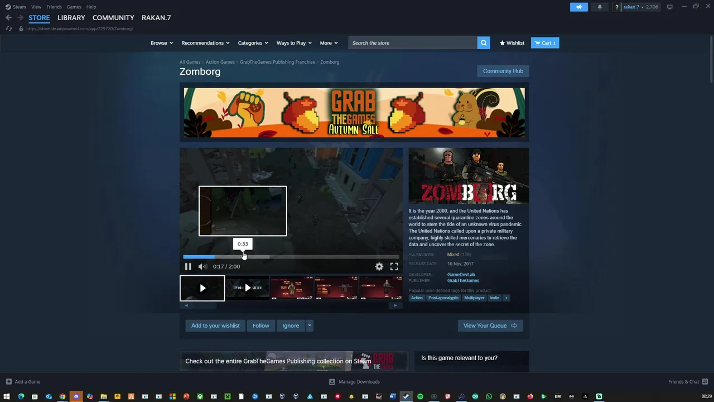Expand the Recommendations menu
714x402 pixels.
pos(206,43)
